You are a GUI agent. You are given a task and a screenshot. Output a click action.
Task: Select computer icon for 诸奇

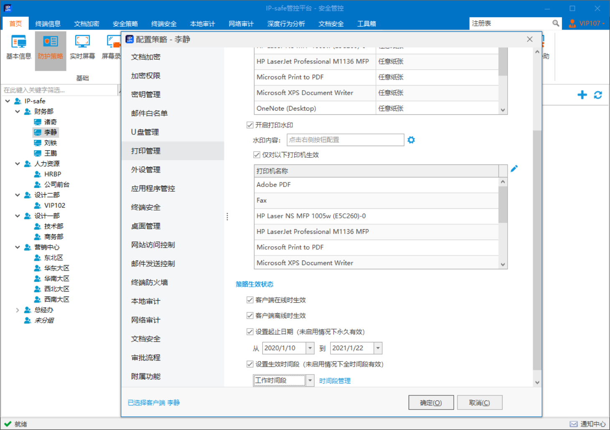(x=38, y=122)
